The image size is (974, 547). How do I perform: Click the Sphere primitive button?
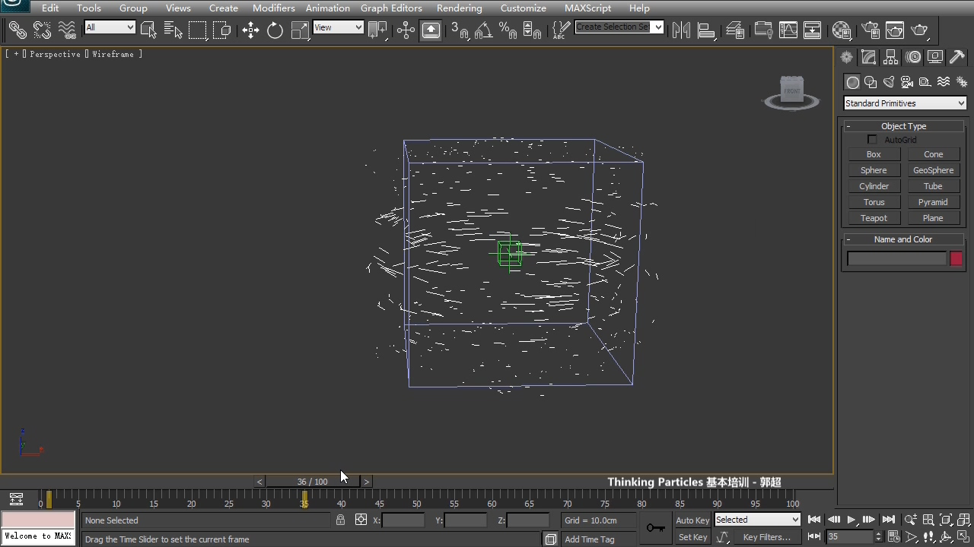874,170
